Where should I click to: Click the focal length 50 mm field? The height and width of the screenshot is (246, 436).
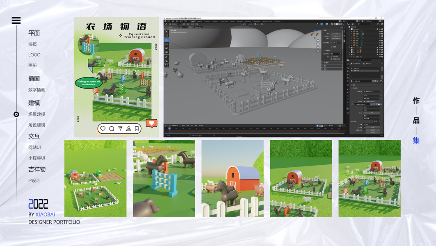pos(336,34)
